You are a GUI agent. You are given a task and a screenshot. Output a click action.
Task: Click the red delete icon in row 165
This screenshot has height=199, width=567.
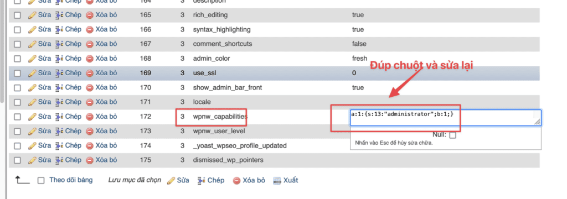coord(90,15)
